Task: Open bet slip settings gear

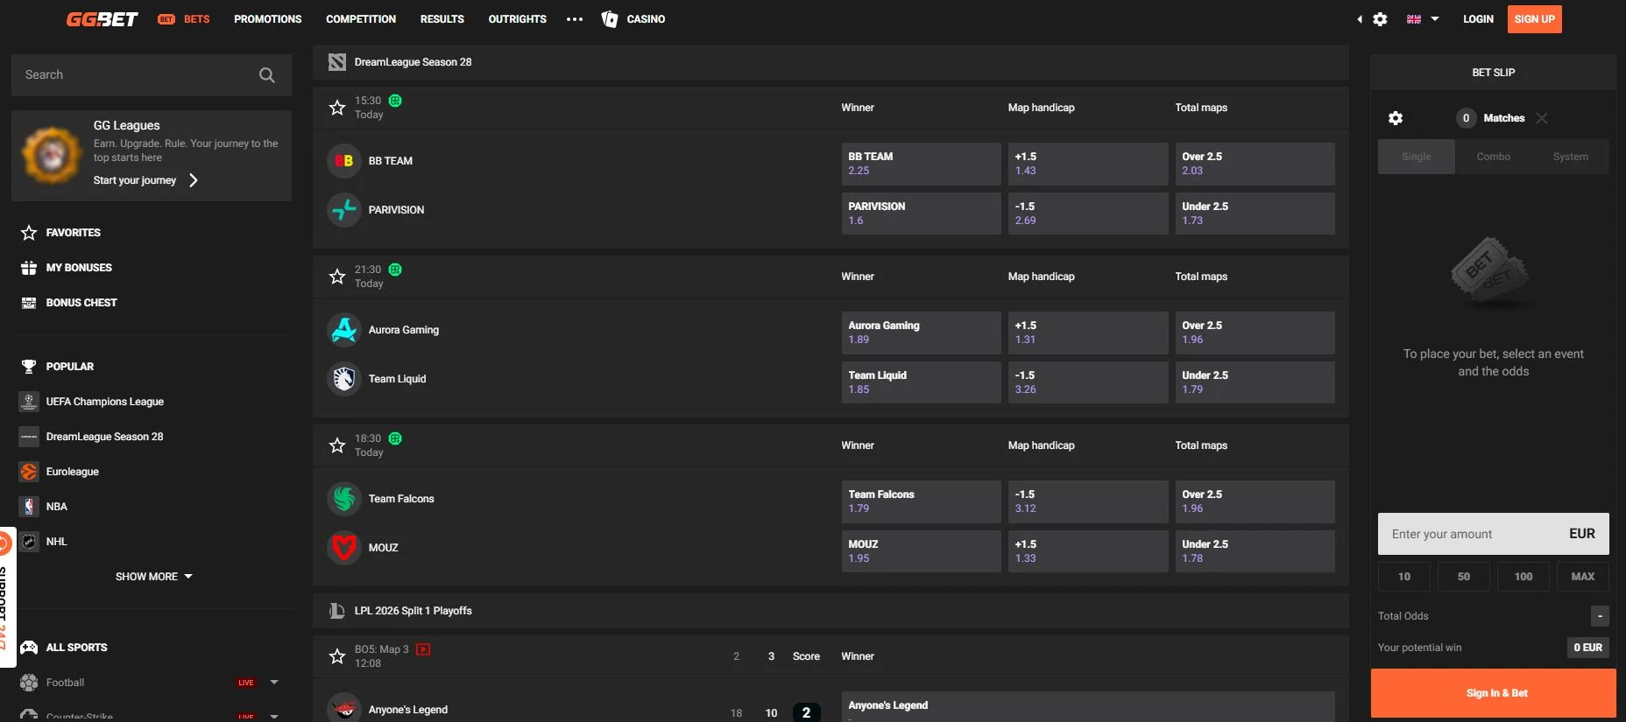Action: (x=1396, y=118)
